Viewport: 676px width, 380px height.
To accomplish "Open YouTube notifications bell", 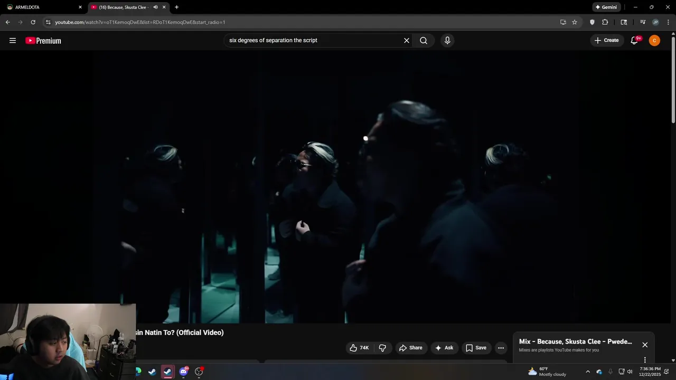I will [635, 41].
